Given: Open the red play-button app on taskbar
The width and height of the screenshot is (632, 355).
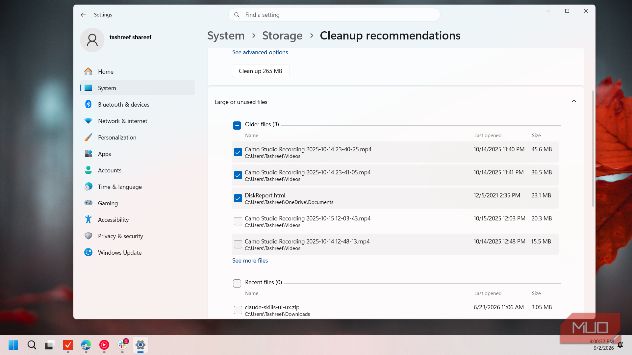Looking at the screenshot, I should coord(104,345).
